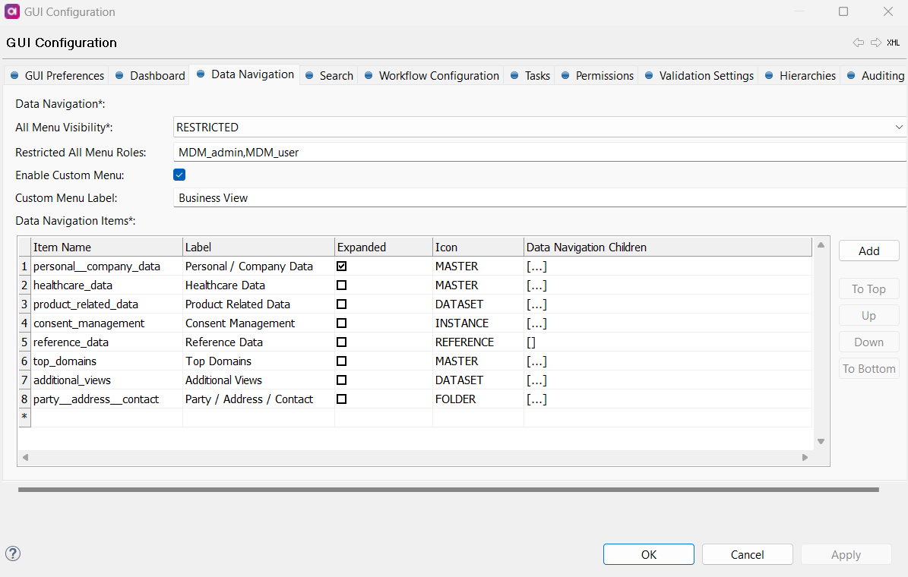Open children editor for consent_management

(537, 323)
